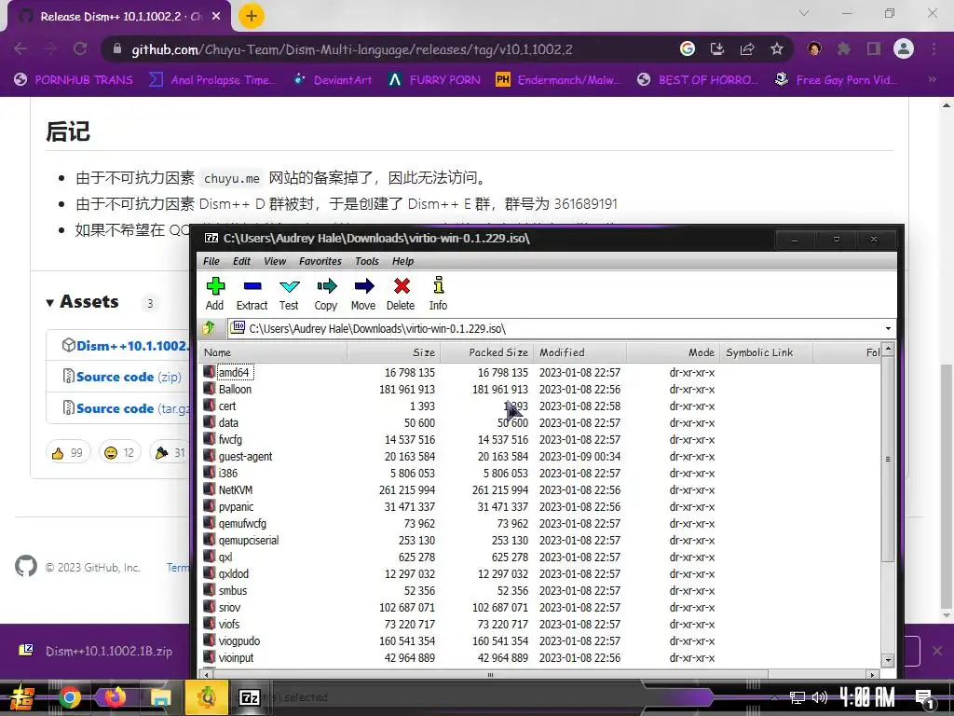The image size is (954, 716).
Task: Select the vioinput folder
Action: coord(236,658)
